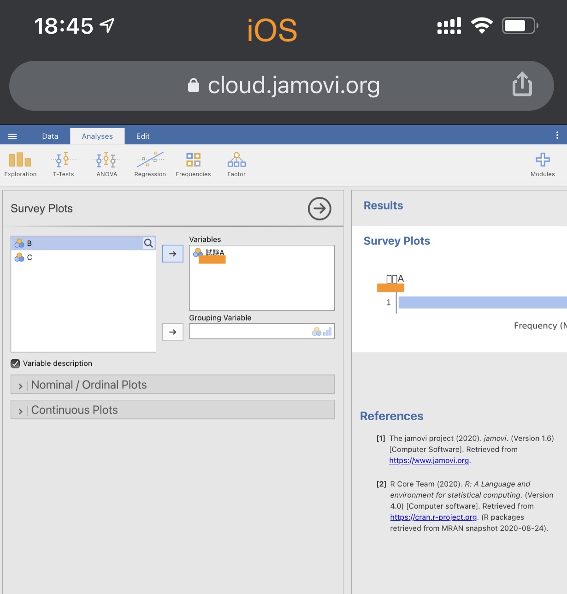567x594 pixels.
Task: Open the hamburger main menu
Action: [12, 137]
